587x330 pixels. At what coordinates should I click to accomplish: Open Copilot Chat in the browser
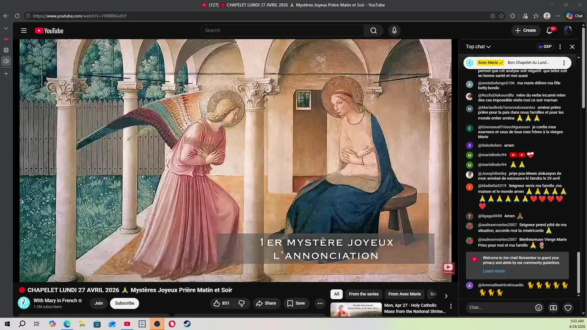click(575, 16)
